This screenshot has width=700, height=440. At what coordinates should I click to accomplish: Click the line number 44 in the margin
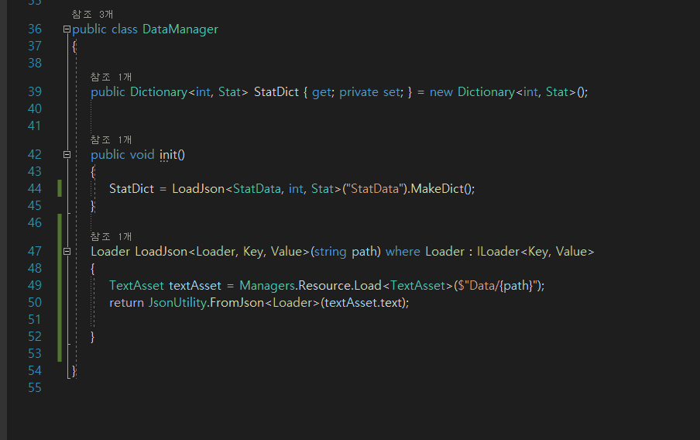[34, 188]
